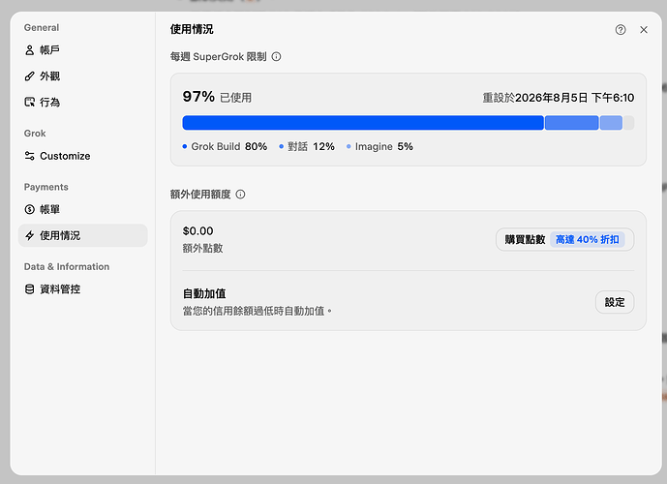The height and width of the screenshot is (484, 667).
Task: Click the 資料管控 database icon
Action: point(29,289)
